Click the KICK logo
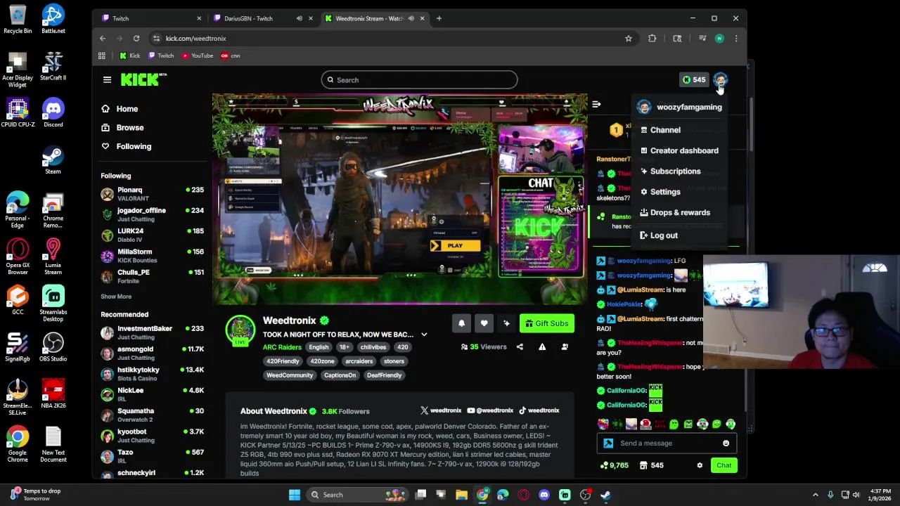Viewport: 900px width, 506px height. point(143,79)
